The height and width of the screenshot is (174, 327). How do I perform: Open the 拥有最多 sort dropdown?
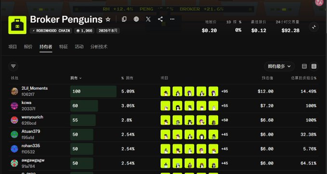(279, 67)
